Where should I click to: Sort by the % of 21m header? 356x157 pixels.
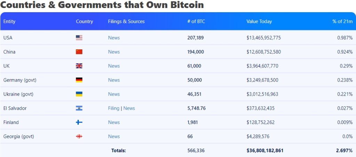pos(342,22)
